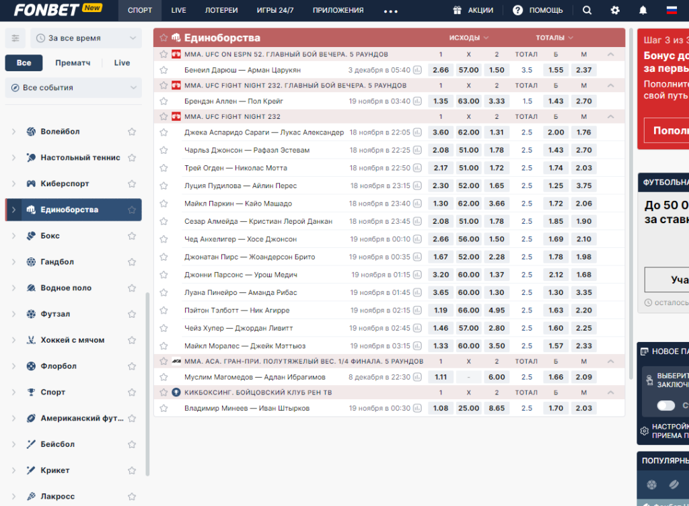
Task: Toggle the switch in Новое пари panel
Action: [665, 405]
